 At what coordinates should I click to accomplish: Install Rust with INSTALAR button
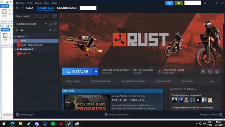click(x=78, y=72)
